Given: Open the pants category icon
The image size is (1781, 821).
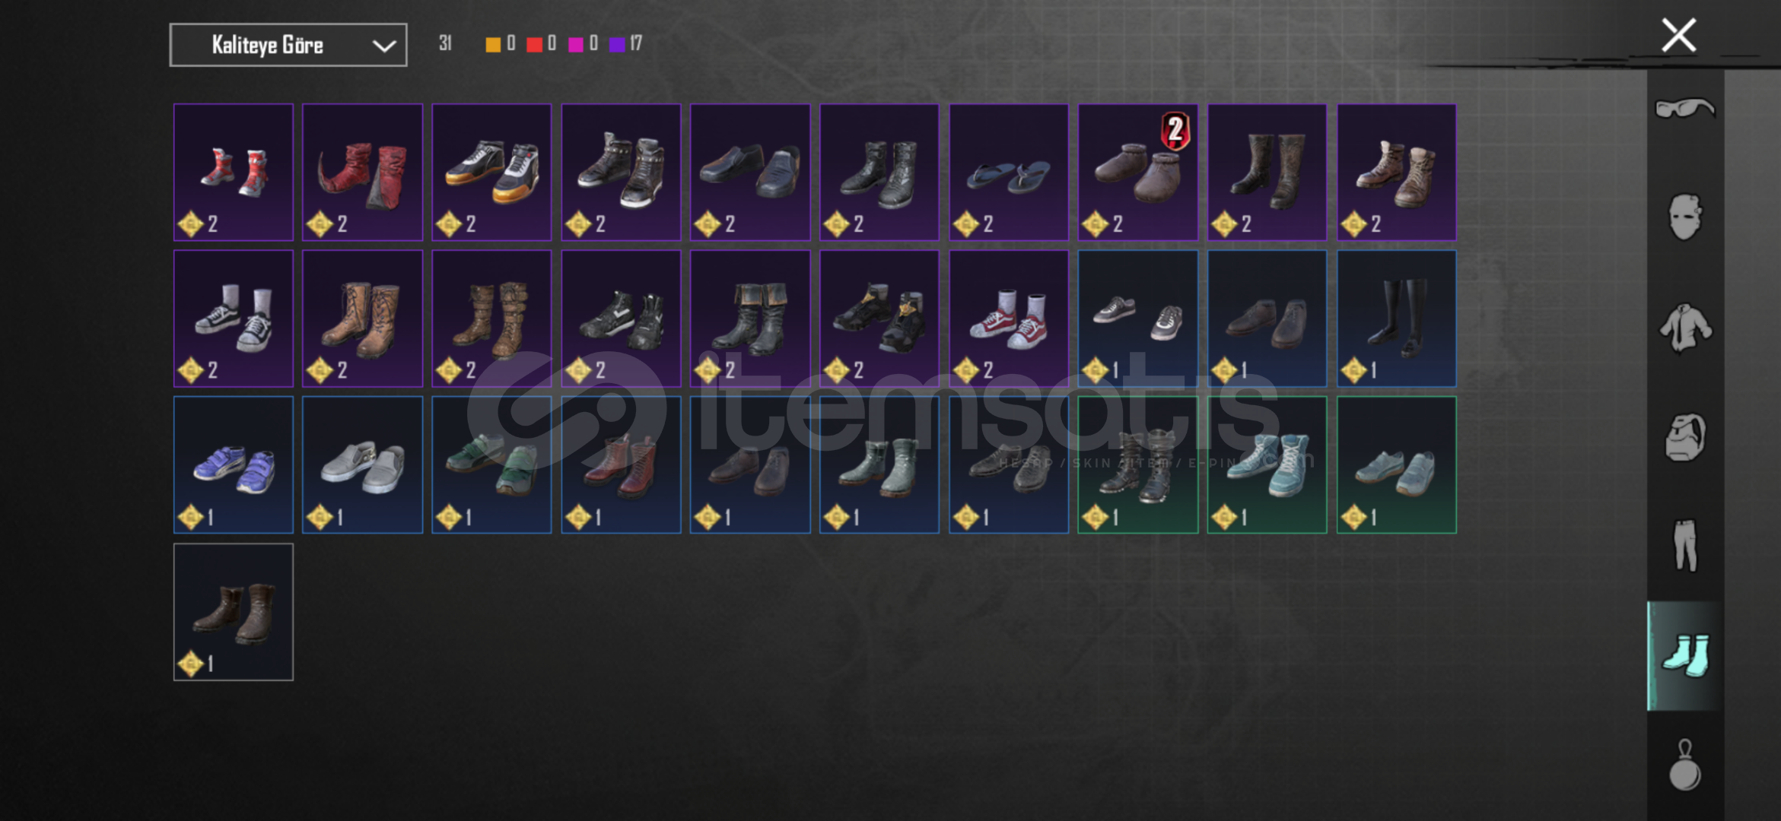Looking at the screenshot, I should point(1685,545).
